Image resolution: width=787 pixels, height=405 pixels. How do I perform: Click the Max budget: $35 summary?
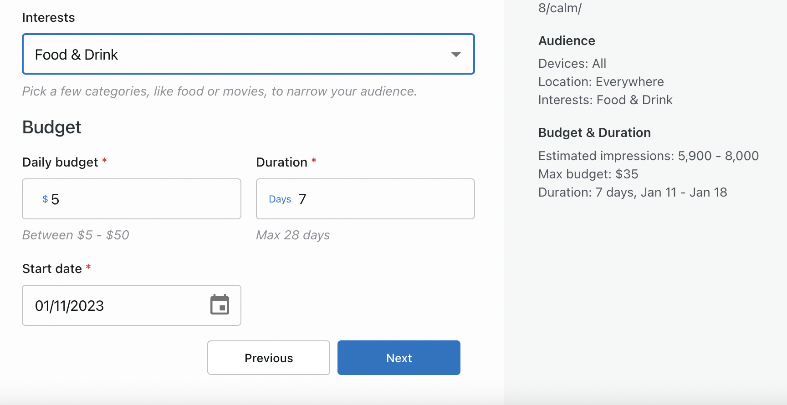tap(588, 174)
